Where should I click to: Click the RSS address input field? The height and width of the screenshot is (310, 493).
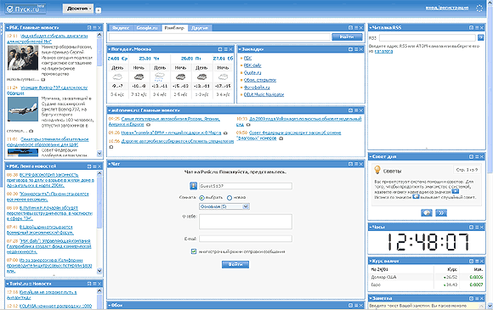[x=428, y=37]
